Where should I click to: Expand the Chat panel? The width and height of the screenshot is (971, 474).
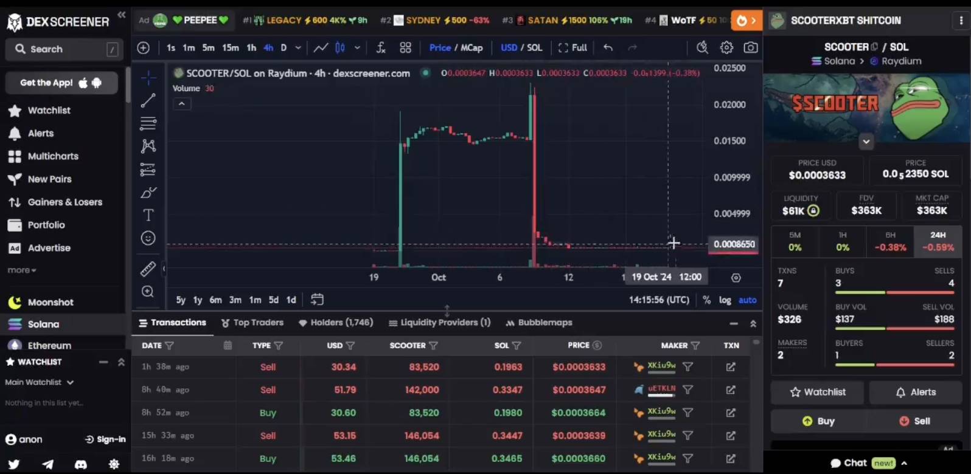(x=869, y=463)
